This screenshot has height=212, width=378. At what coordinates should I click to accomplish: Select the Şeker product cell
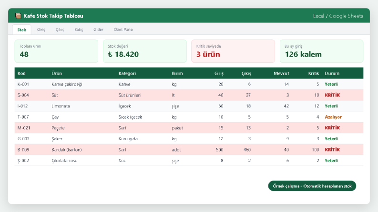click(57, 139)
